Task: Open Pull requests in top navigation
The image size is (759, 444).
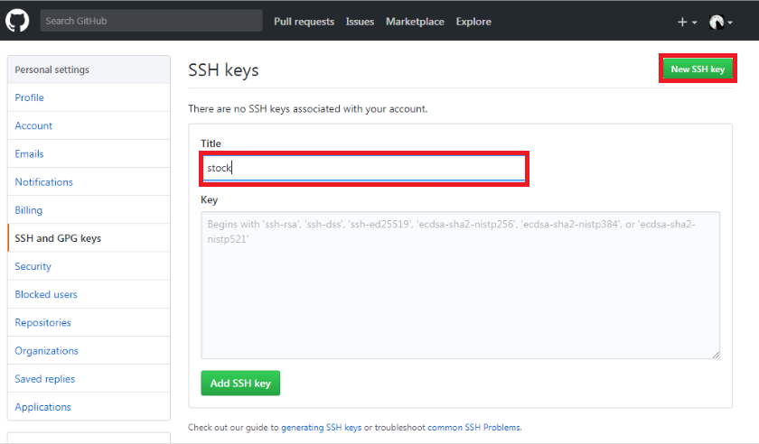Action: (x=304, y=22)
